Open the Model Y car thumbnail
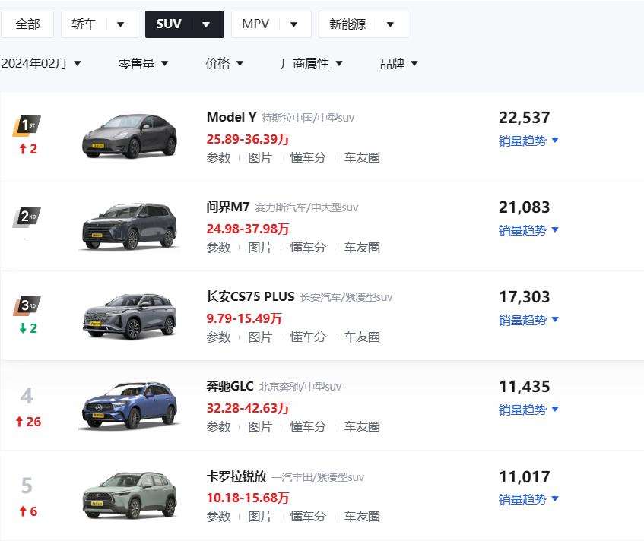This screenshot has height=541, width=644. (130, 136)
